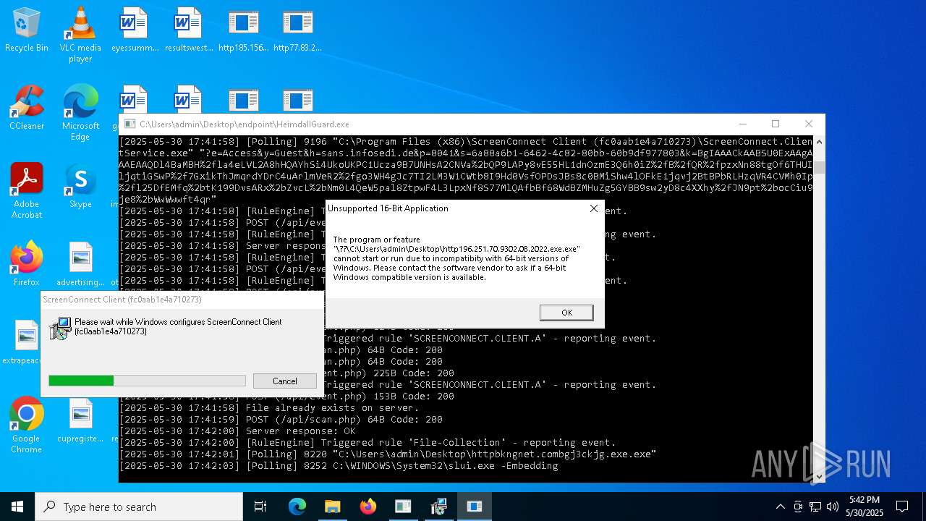Open the advertising image file icon
The width and height of the screenshot is (926, 521).
pyautogui.click(x=80, y=264)
